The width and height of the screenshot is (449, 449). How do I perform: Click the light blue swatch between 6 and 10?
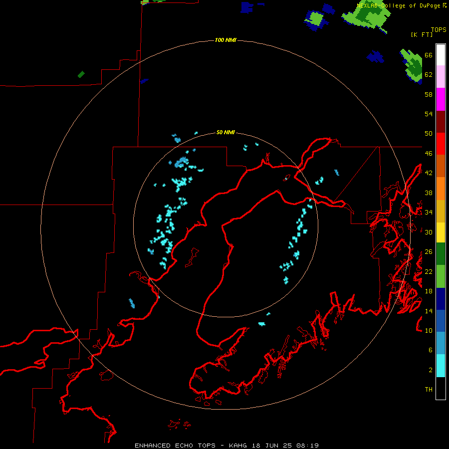click(441, 343)
